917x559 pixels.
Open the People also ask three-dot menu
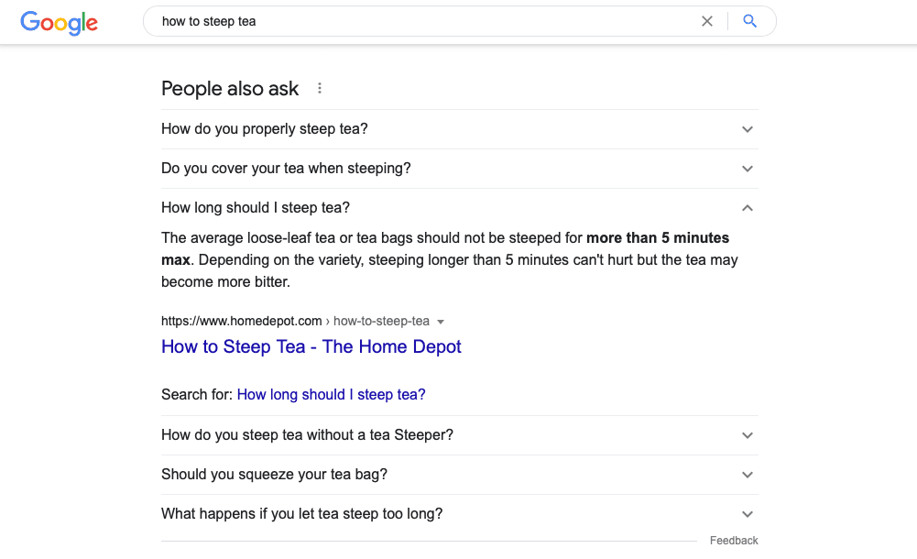(319, 87)
